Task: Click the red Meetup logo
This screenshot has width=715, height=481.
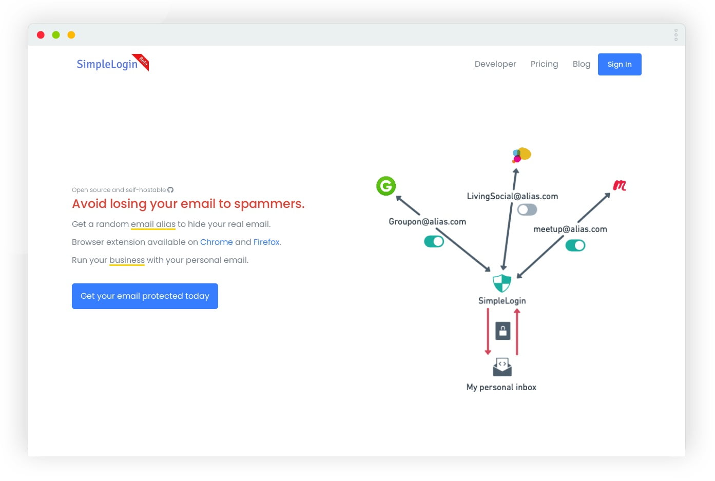Action: [620, 185]
